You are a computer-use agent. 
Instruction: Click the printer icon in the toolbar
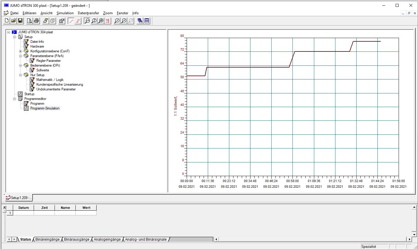(36, 21)
